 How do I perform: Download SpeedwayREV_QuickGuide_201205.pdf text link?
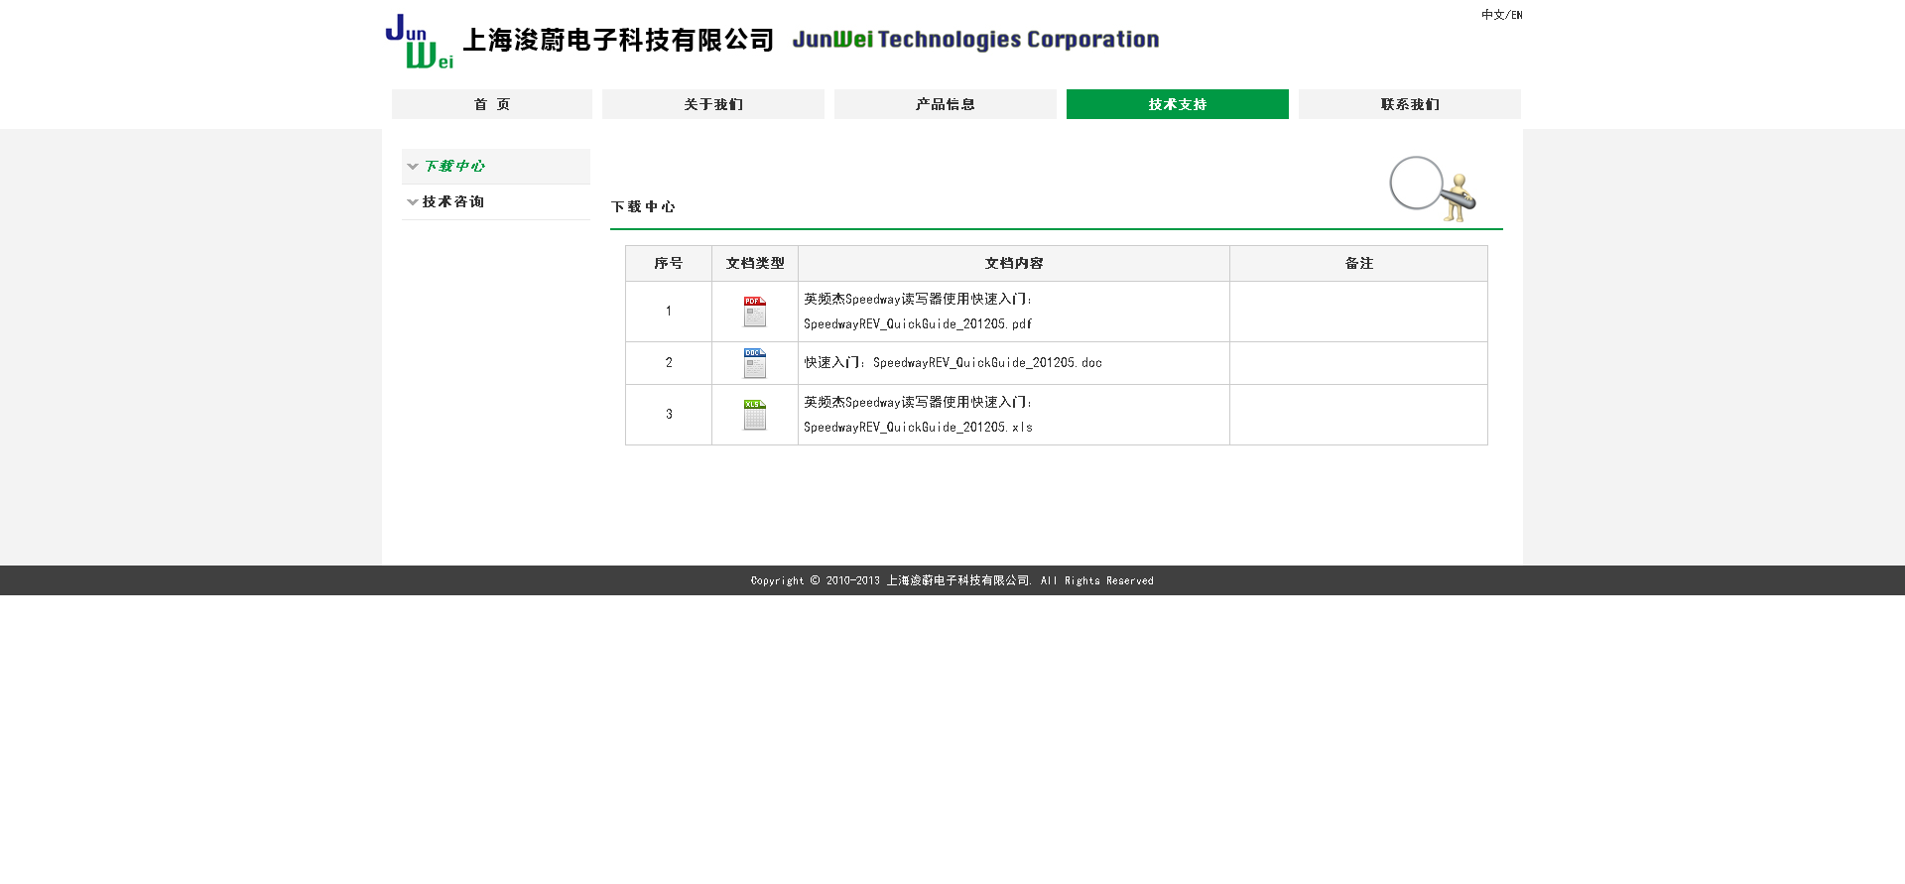pyautogui.click(x=917, y=324)
